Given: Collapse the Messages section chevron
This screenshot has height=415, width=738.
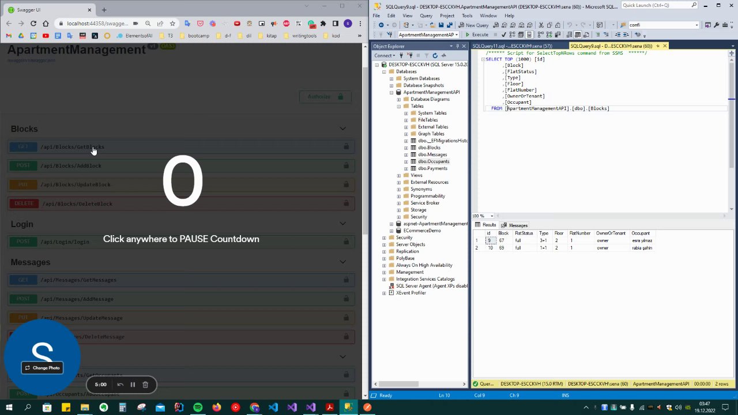Looking at the screenshot, I should tap(342, 262).
